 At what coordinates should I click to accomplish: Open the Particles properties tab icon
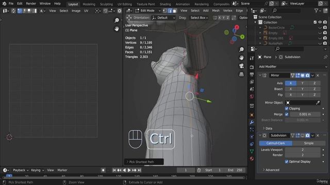click(252, 129)
